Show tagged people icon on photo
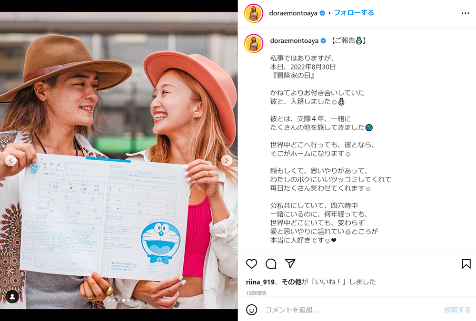This screenshot has width=476, height=321. coord(12,297)
